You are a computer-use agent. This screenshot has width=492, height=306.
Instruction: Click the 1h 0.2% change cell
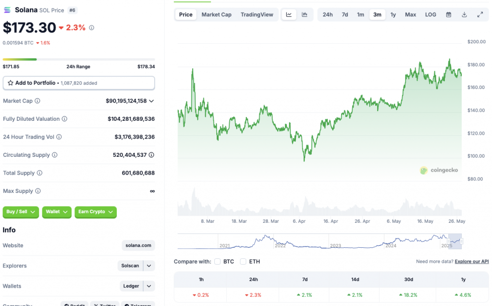201,295
